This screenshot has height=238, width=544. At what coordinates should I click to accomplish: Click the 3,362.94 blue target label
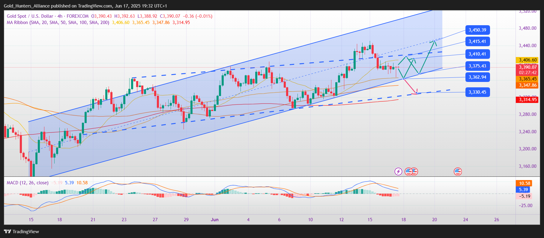click(477, 77)
